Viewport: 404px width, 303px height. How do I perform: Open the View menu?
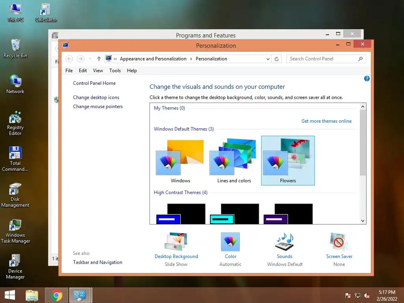(x=98, y=70)
